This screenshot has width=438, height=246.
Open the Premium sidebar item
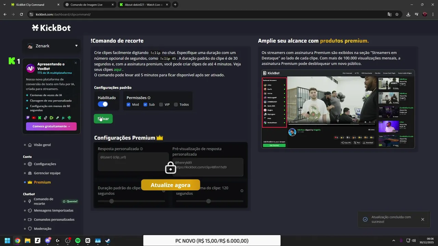pyautogui.click(x=42, y=182)
